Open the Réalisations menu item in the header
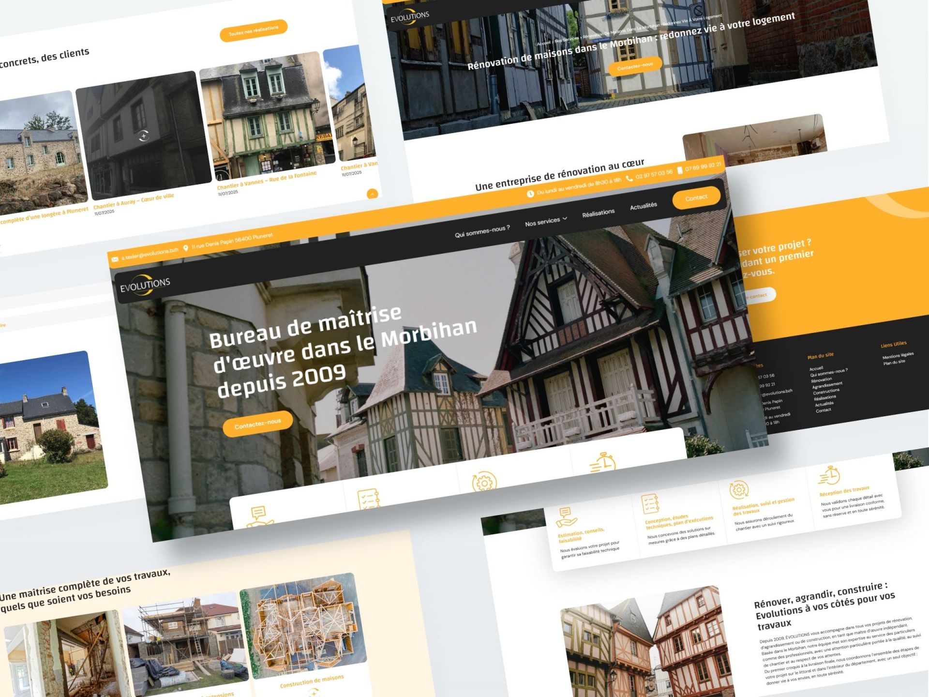Image resolution: width=929 pixels, height=697 pixels. 599,213
